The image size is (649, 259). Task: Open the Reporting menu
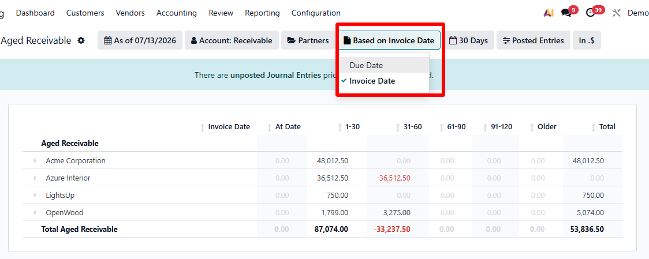coord(262,13)
